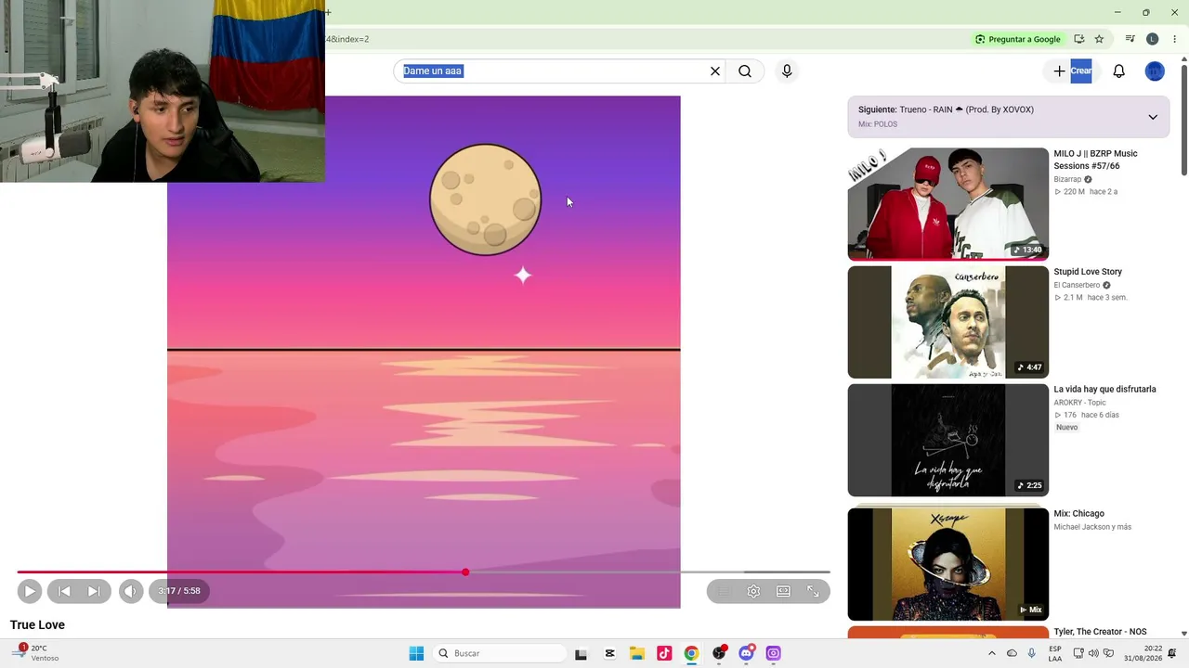Open a new browser tab
Viewport: 1189px width, 668px height.
pyautogui.click(x=328, y=12)
